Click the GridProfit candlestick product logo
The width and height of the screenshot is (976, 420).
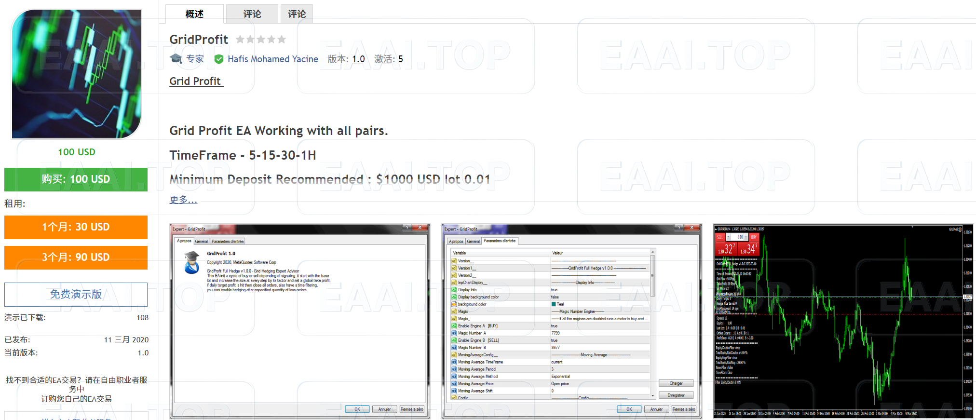(76, 74)
